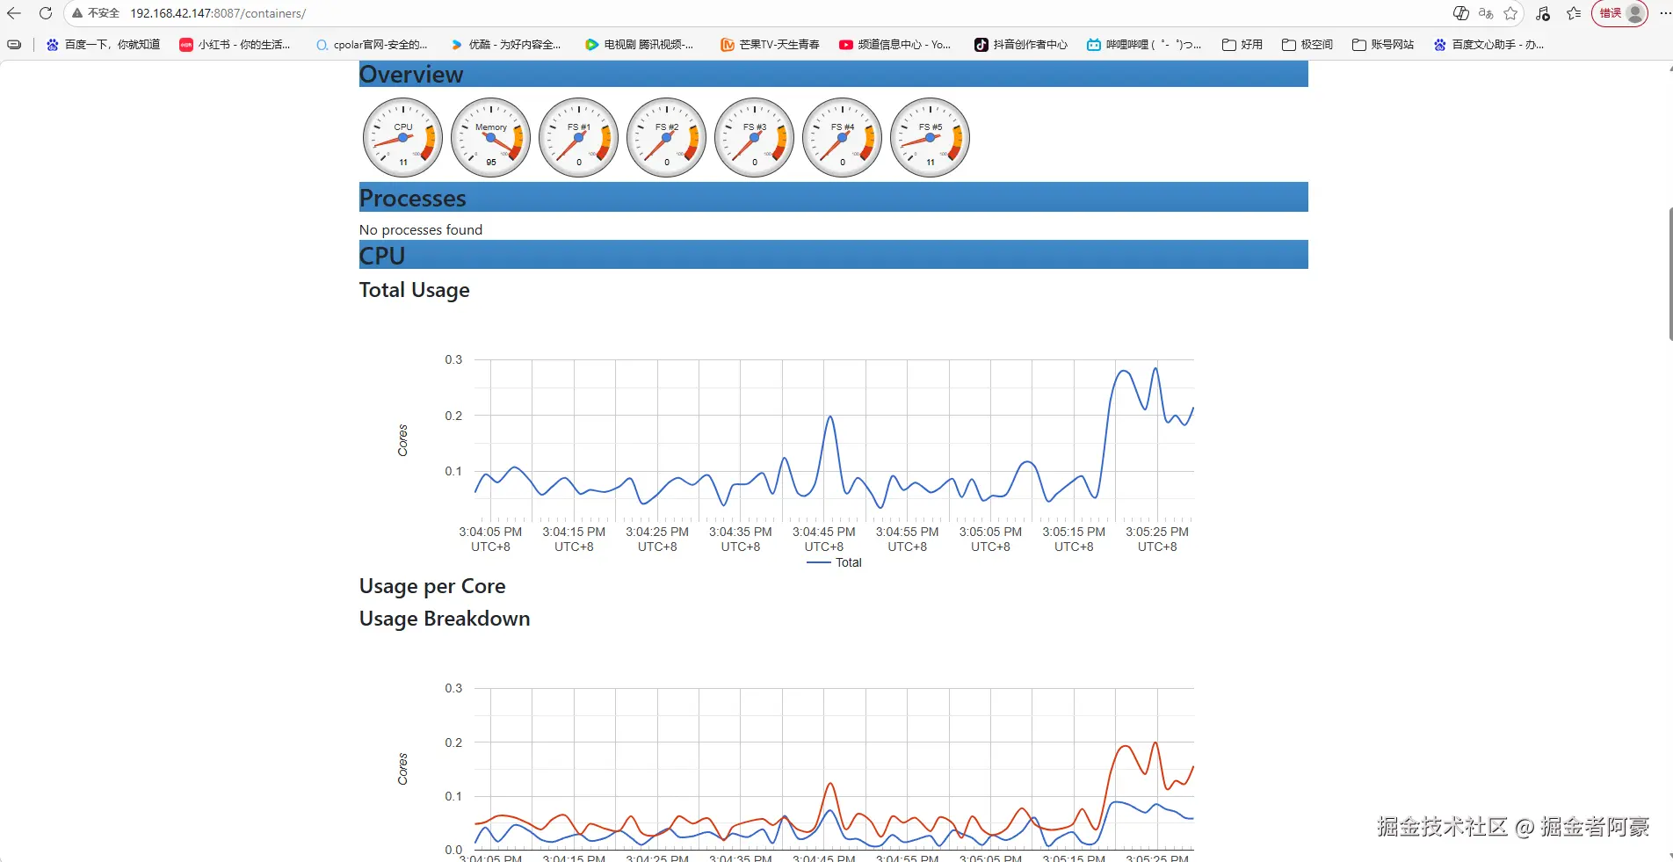This screenshot has height=862, width=1673.
Task: Click the Total legend entry under the chart
Action: 835,562
